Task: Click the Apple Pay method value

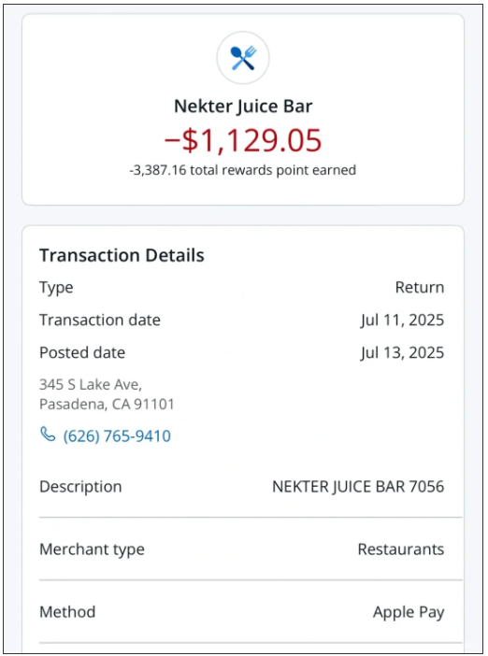Action: [409, 612]
